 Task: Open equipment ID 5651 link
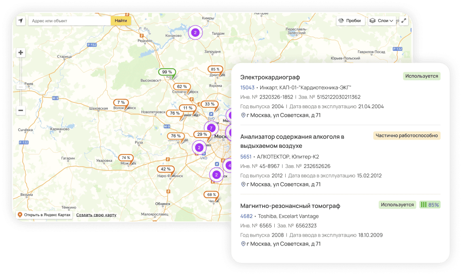[x=246, y=157]
